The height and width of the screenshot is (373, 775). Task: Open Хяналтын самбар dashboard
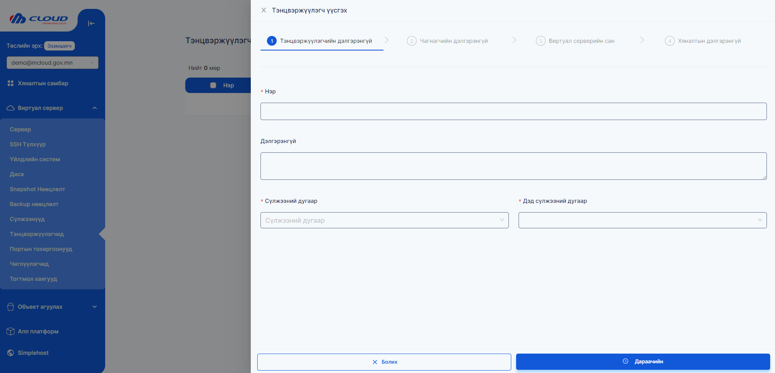(43, 83)
